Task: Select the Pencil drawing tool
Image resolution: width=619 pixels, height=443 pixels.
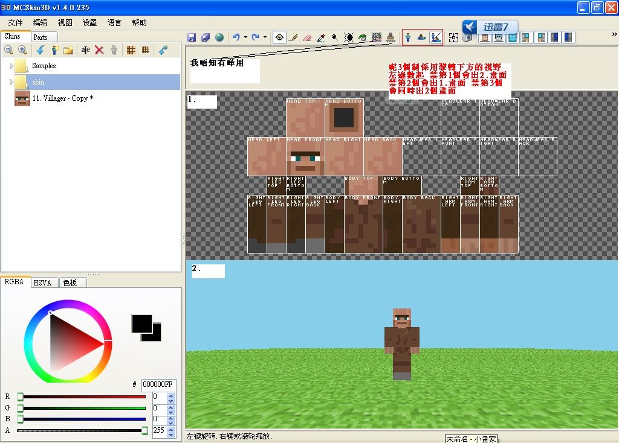Action: pos(294,37)
